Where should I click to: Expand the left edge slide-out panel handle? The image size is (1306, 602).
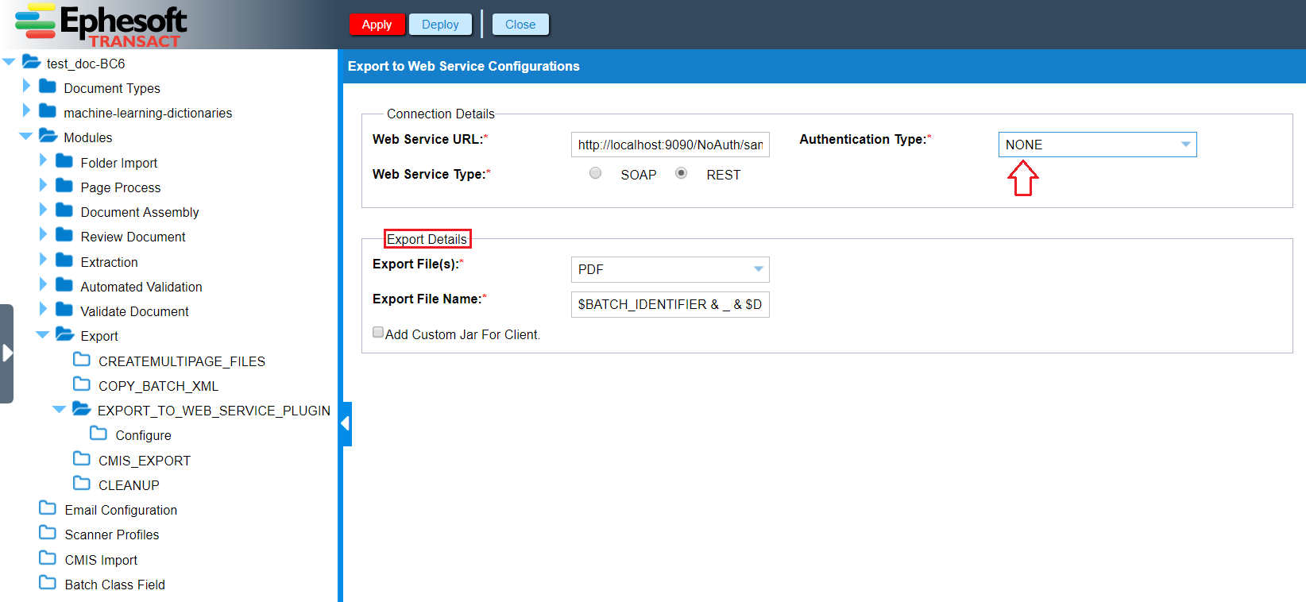(6, 353)
